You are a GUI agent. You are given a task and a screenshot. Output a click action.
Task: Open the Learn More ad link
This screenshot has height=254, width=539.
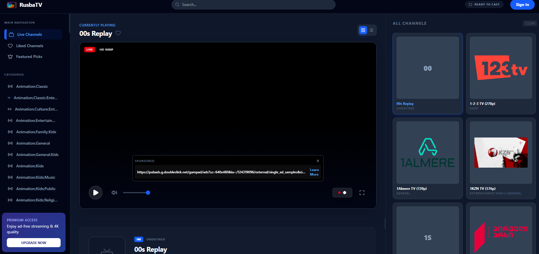tap(314, 172)
